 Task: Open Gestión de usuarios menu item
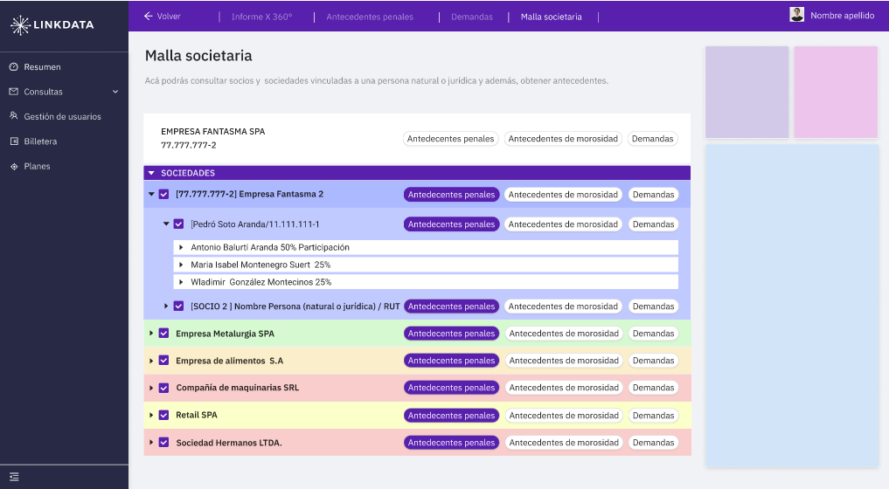coord(62,116)
